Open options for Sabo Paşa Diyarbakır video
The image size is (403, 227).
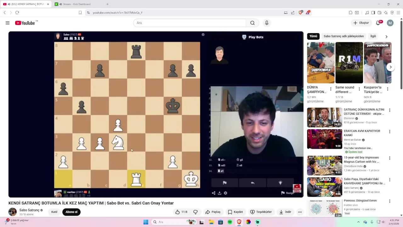[390, 180]
